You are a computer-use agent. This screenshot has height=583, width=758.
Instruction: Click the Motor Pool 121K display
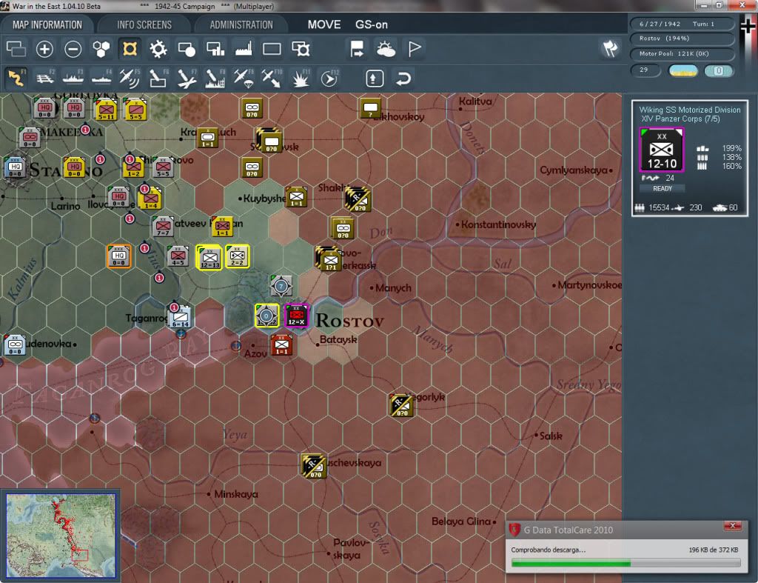[682, 53]
